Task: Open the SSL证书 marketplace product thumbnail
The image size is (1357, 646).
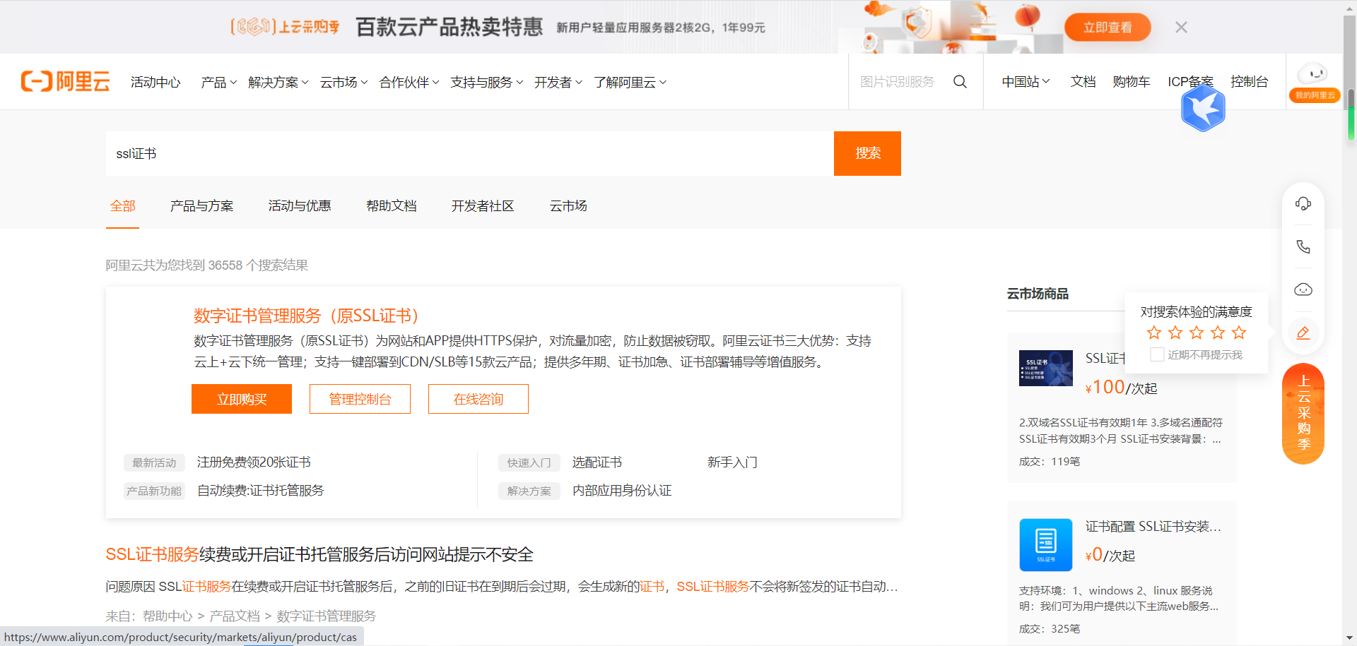Action: [x=1046, y=368]
